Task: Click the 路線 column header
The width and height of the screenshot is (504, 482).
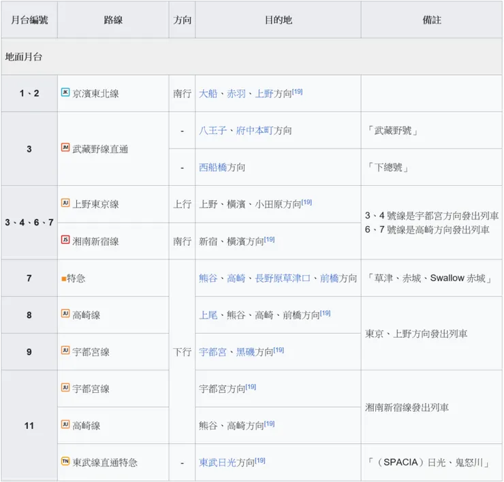Action: click(x=113, y=20)
